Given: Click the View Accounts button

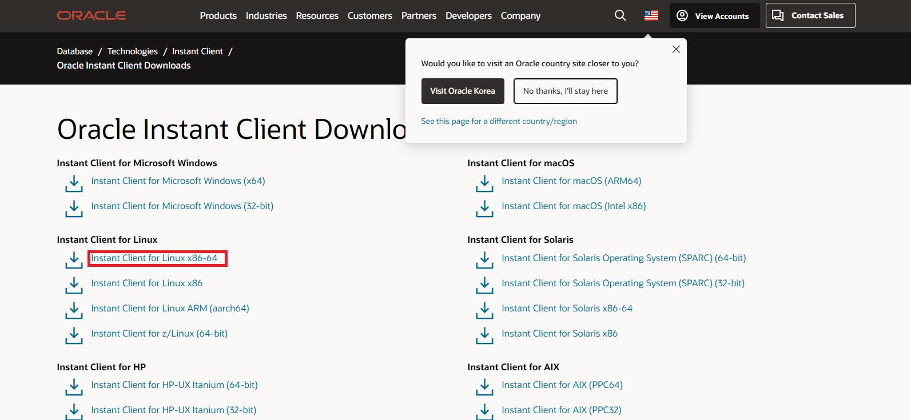Looking at the screenshot, I should point(715,15).
